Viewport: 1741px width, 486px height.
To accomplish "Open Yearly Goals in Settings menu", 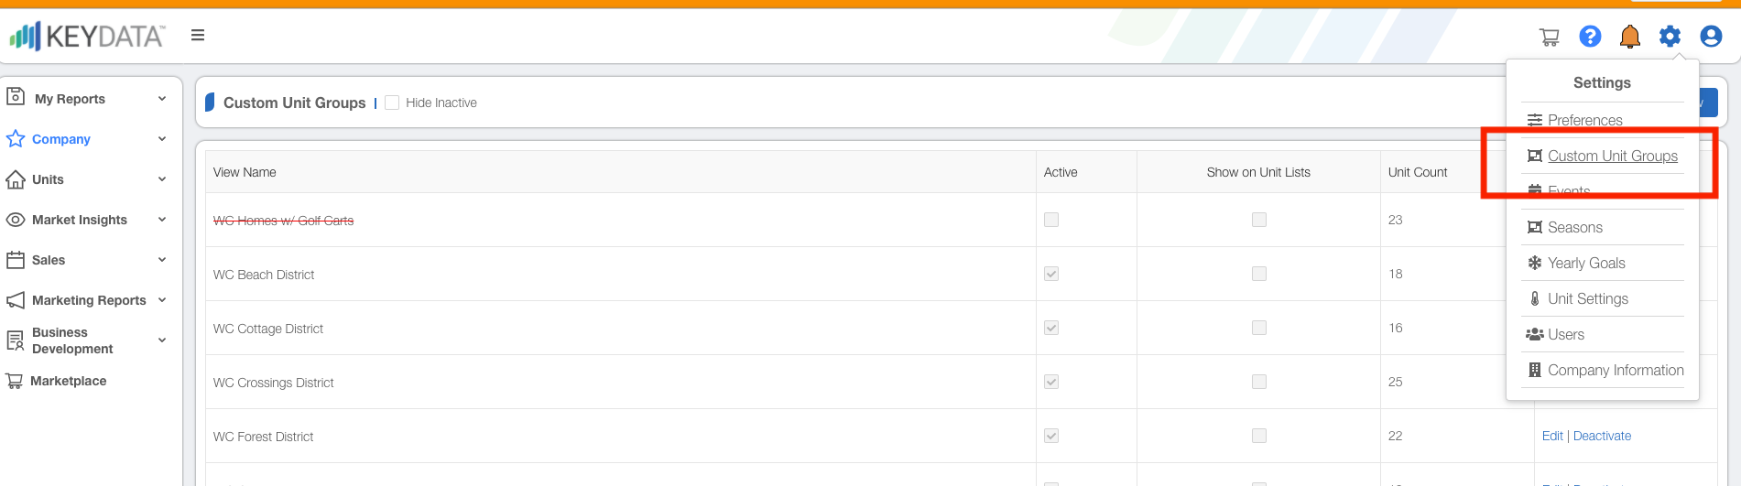I will [x=1586, y=263].
